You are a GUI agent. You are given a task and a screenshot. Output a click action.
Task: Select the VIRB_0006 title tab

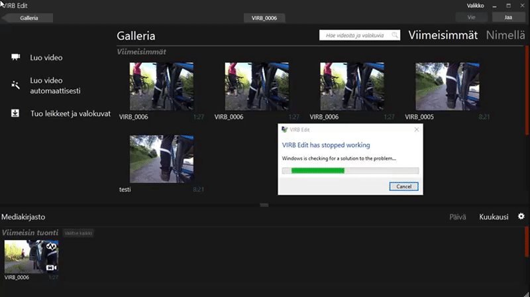(x=264, y=18)
